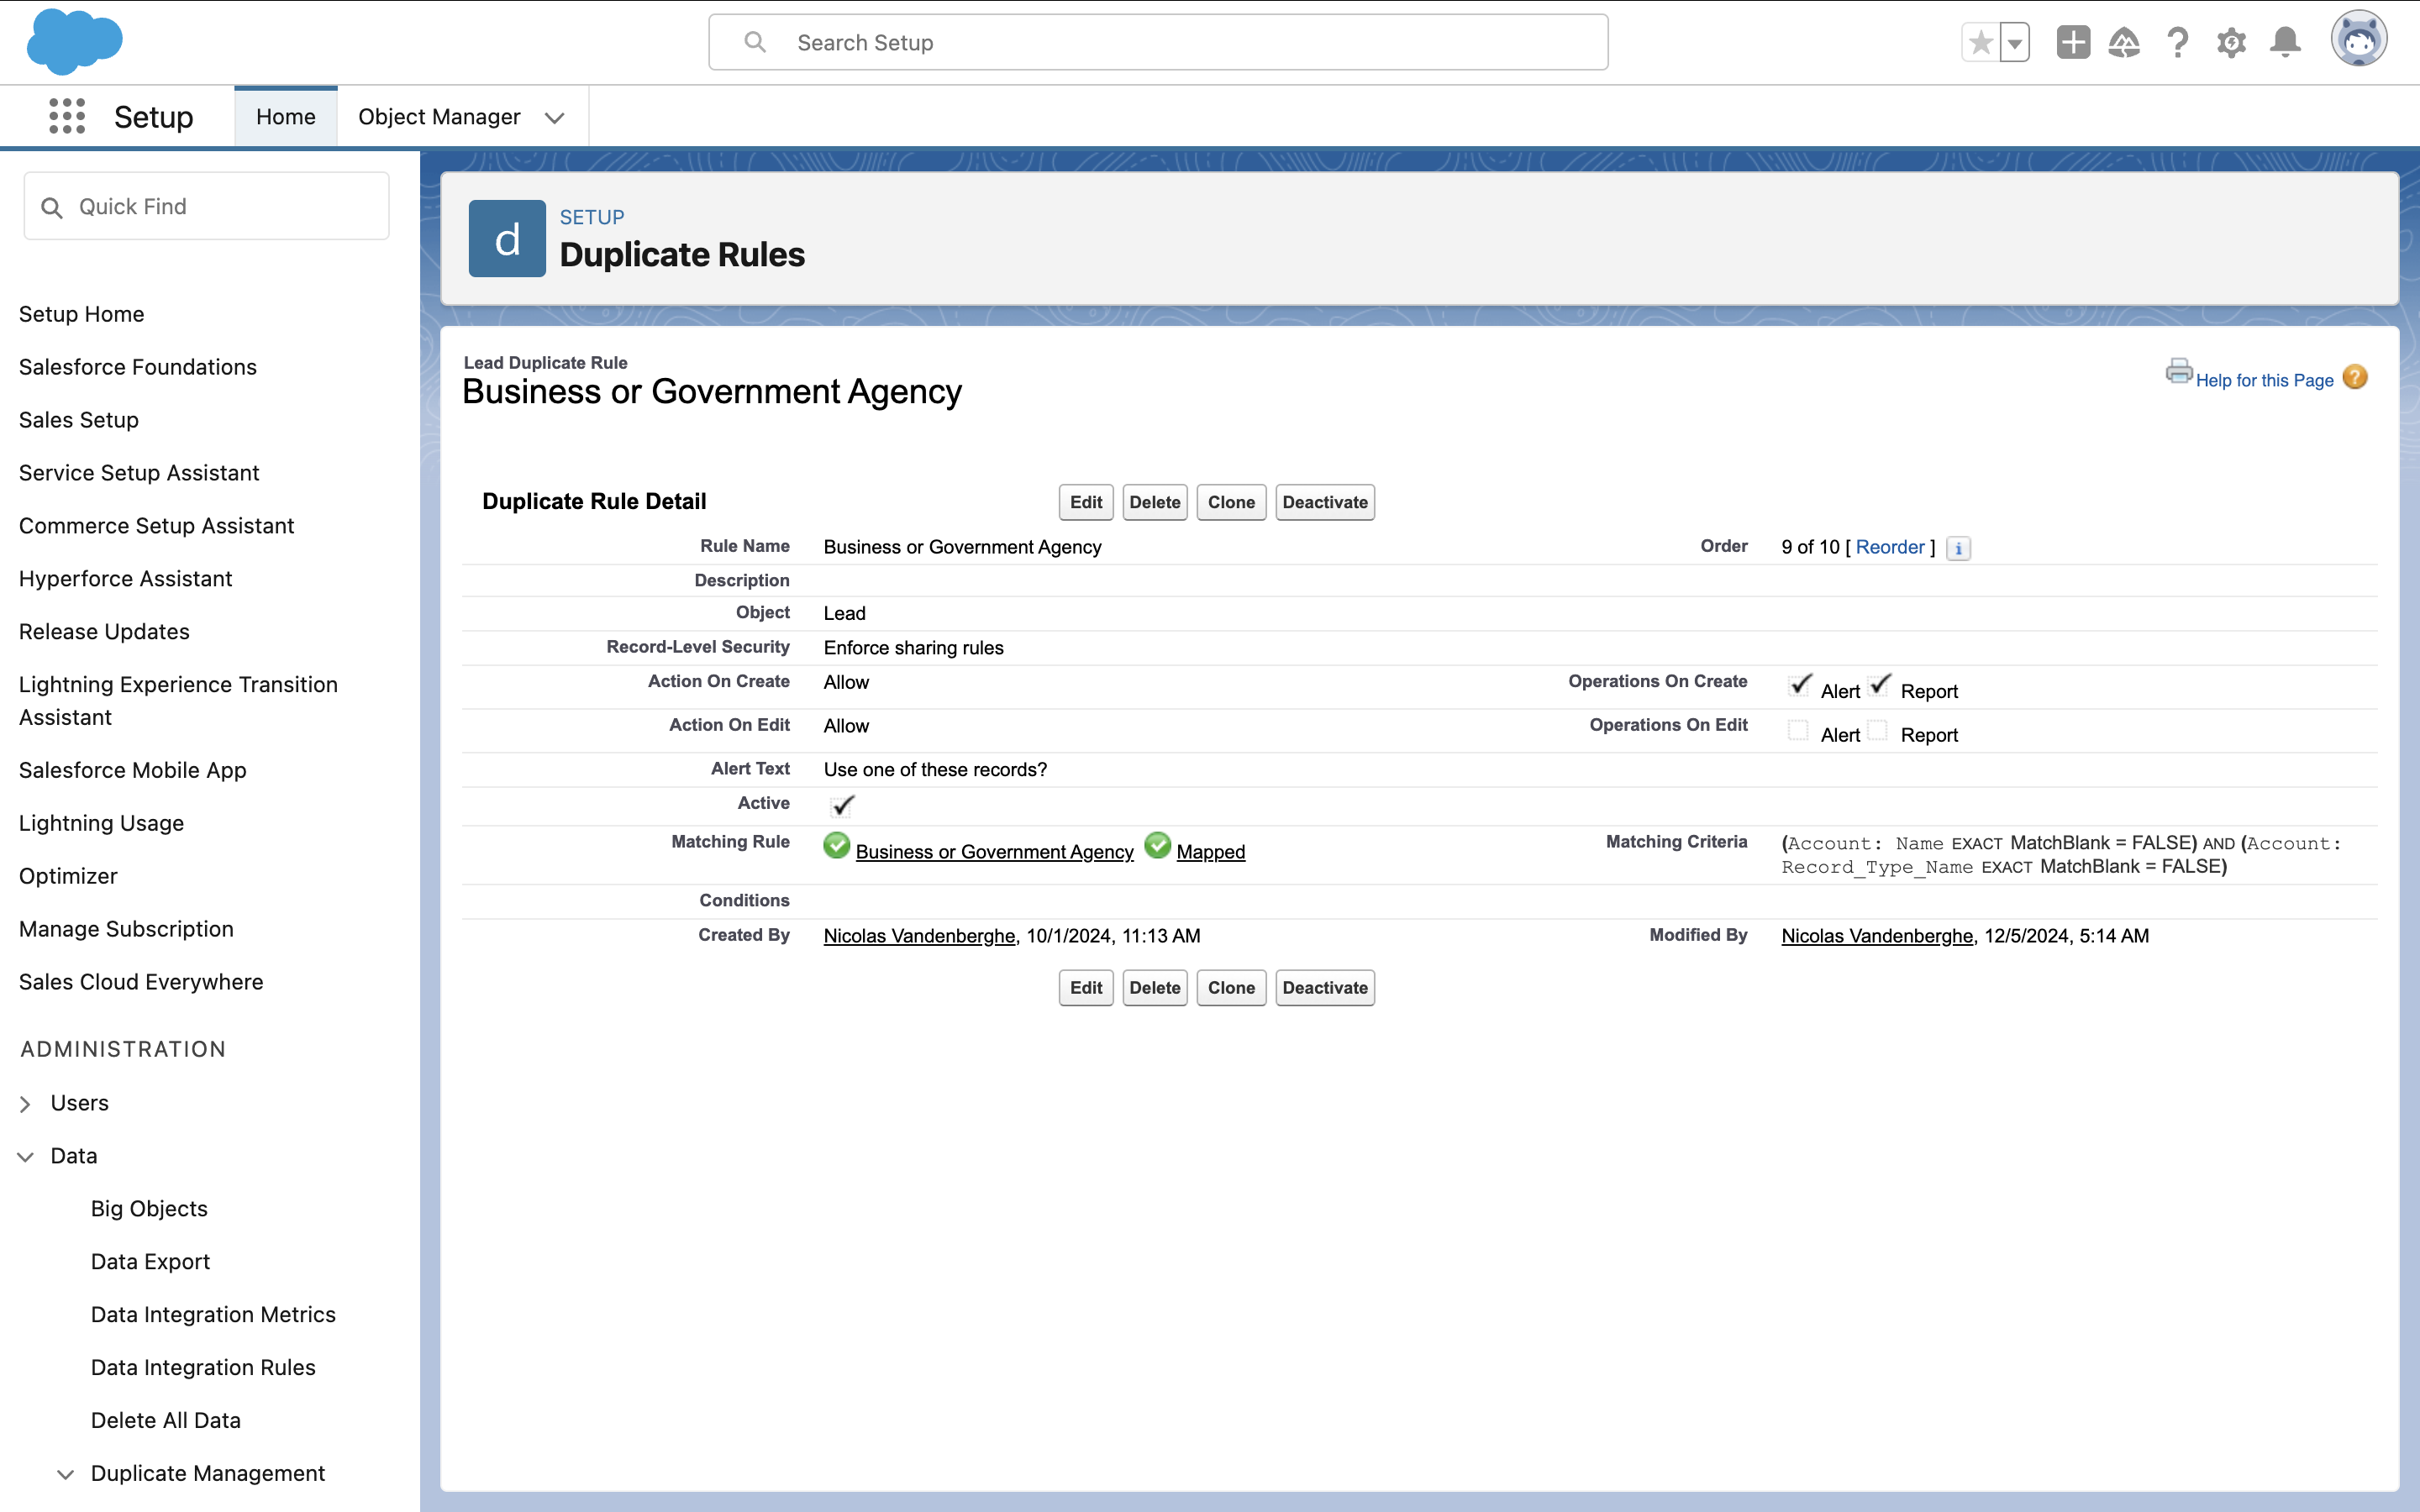Open Data Integration Metrics
Image resolution: width=2420 pixels, height=1512 pixels.
[213, 1315]
